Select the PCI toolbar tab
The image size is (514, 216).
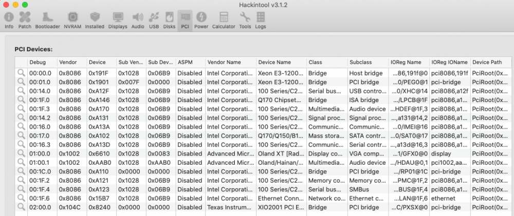(x=185, y=20)
